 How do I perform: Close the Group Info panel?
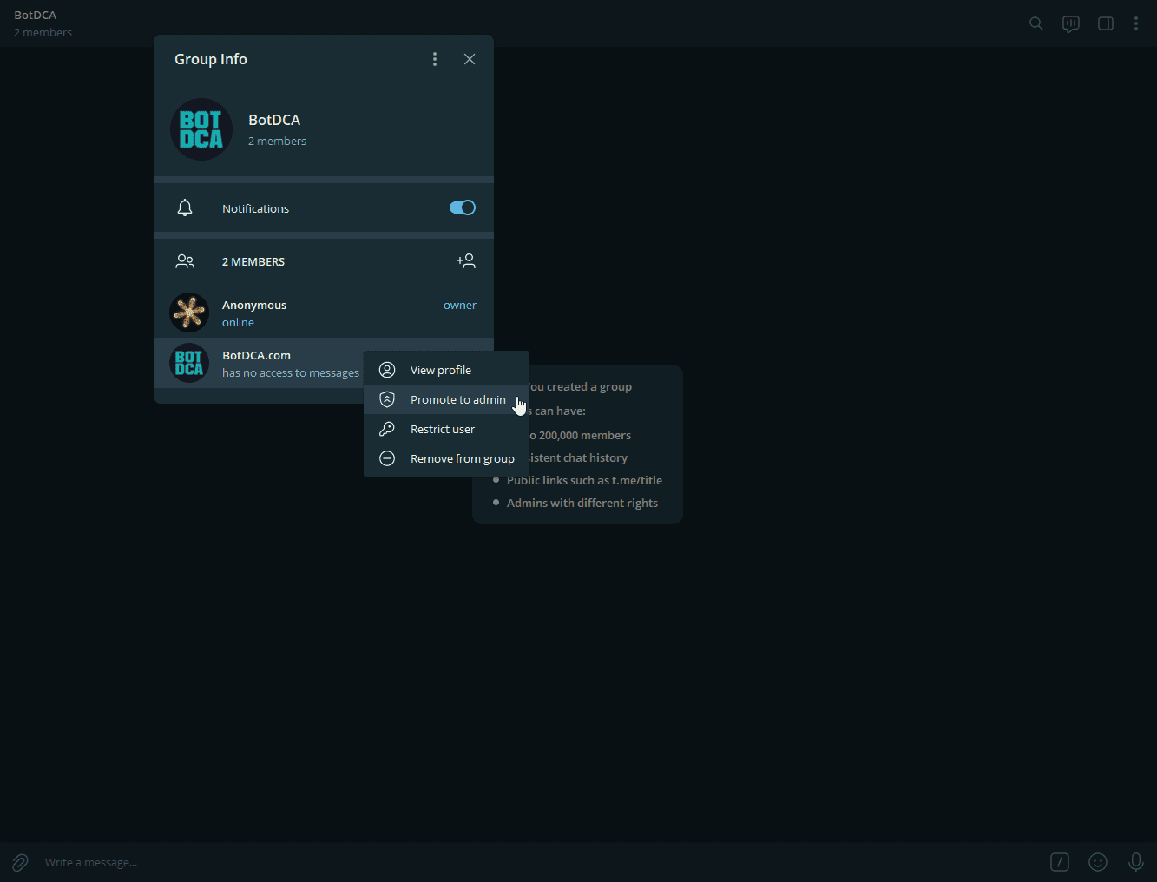click(470, 59)
